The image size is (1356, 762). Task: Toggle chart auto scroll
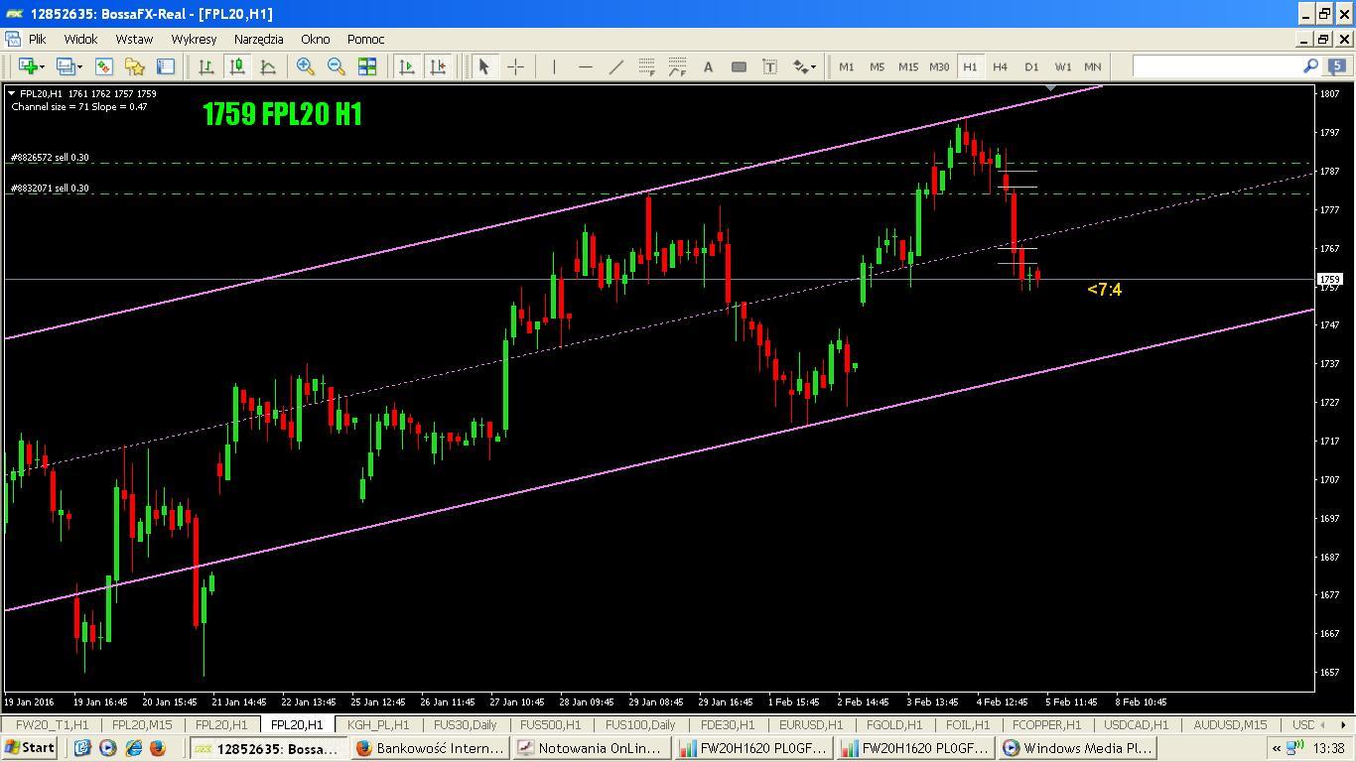point(406,66)
